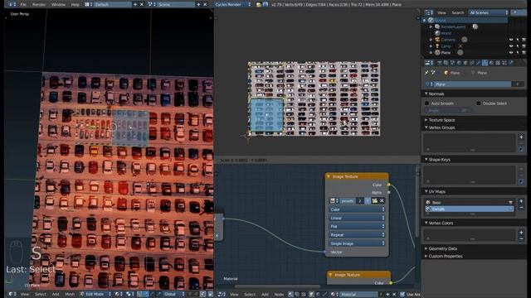The height and width of the screenshot is (298, 531).
Task: Open the Single Image source dropdown
Action: tap(357, 243)
